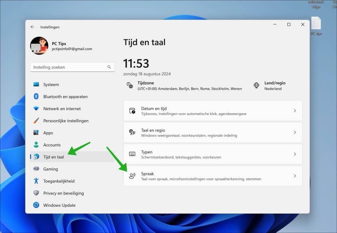Click the Windows Update sync icon
The width and height of the screenshot is (337, 233).
[x=36, y=205]
